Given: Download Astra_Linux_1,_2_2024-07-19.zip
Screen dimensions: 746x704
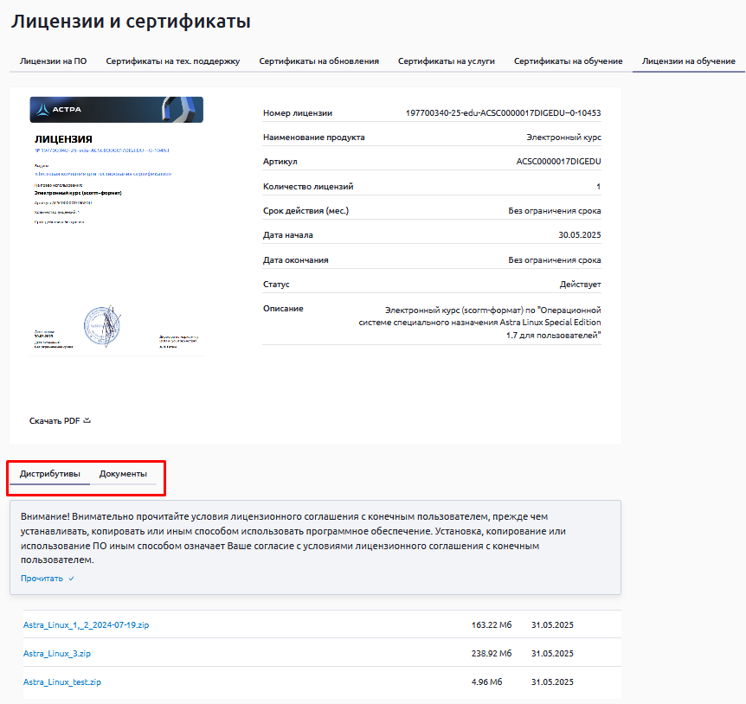Looking at the screenshot, I should [x=87, y=625].
